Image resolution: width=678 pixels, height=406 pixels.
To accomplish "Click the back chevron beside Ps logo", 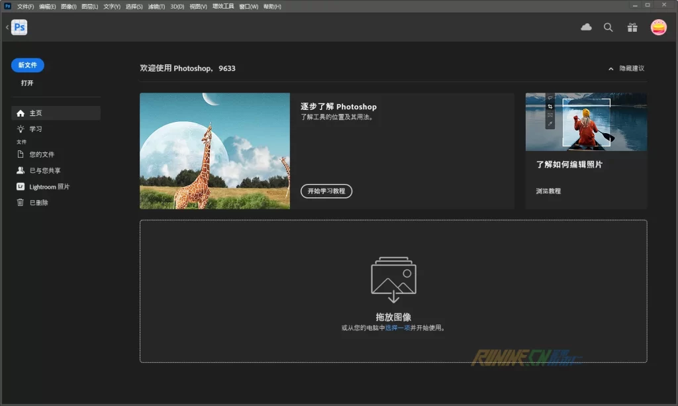I will tap(7, 27).
